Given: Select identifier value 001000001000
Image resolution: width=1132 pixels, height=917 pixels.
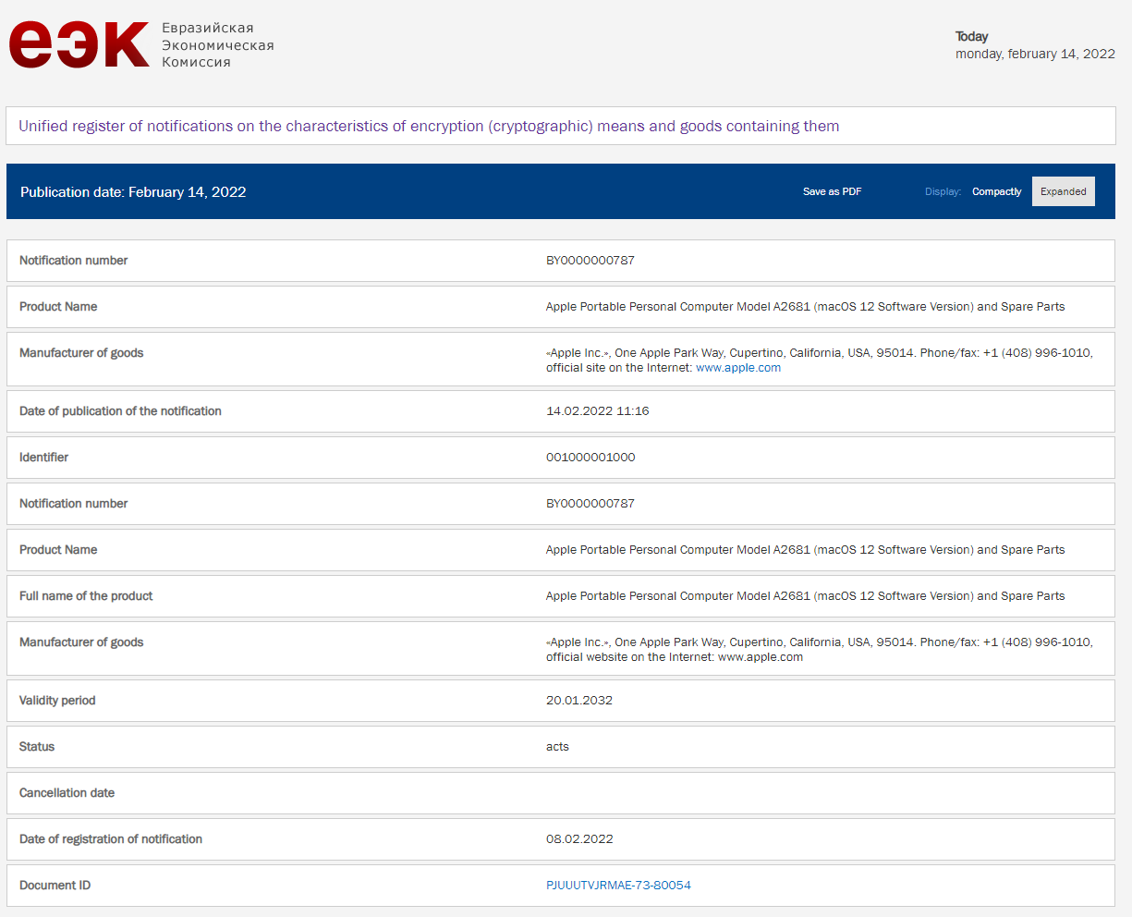Looking at the screenshot, I should [x=590, y=458].
